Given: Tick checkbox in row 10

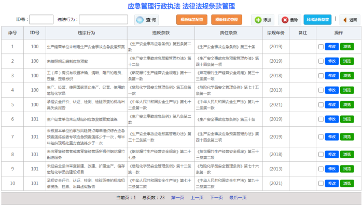Looking at the screenshot, I should 321,183.
